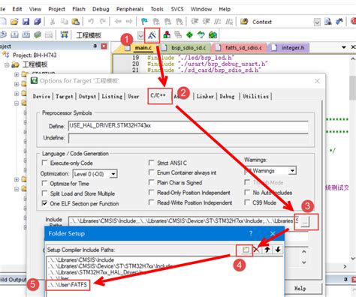Enable Strict ANSI C checkbox

(151, 163)
